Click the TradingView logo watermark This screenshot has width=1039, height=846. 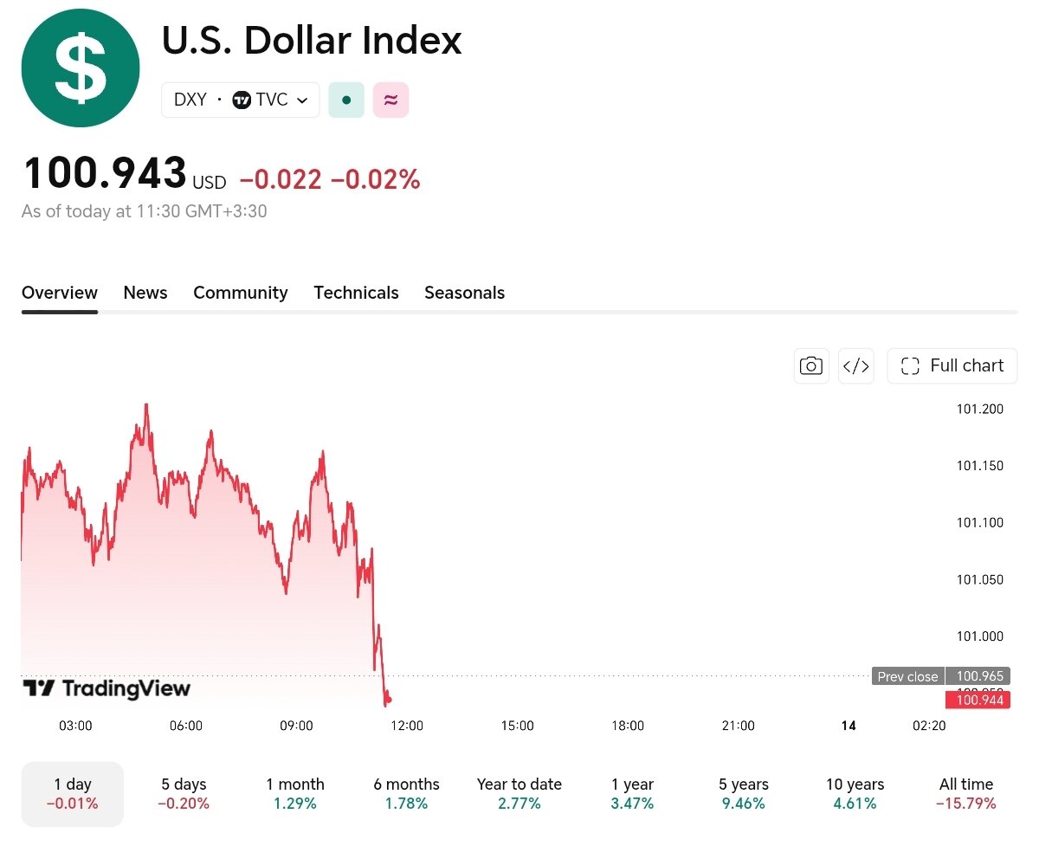coord(106,688)
